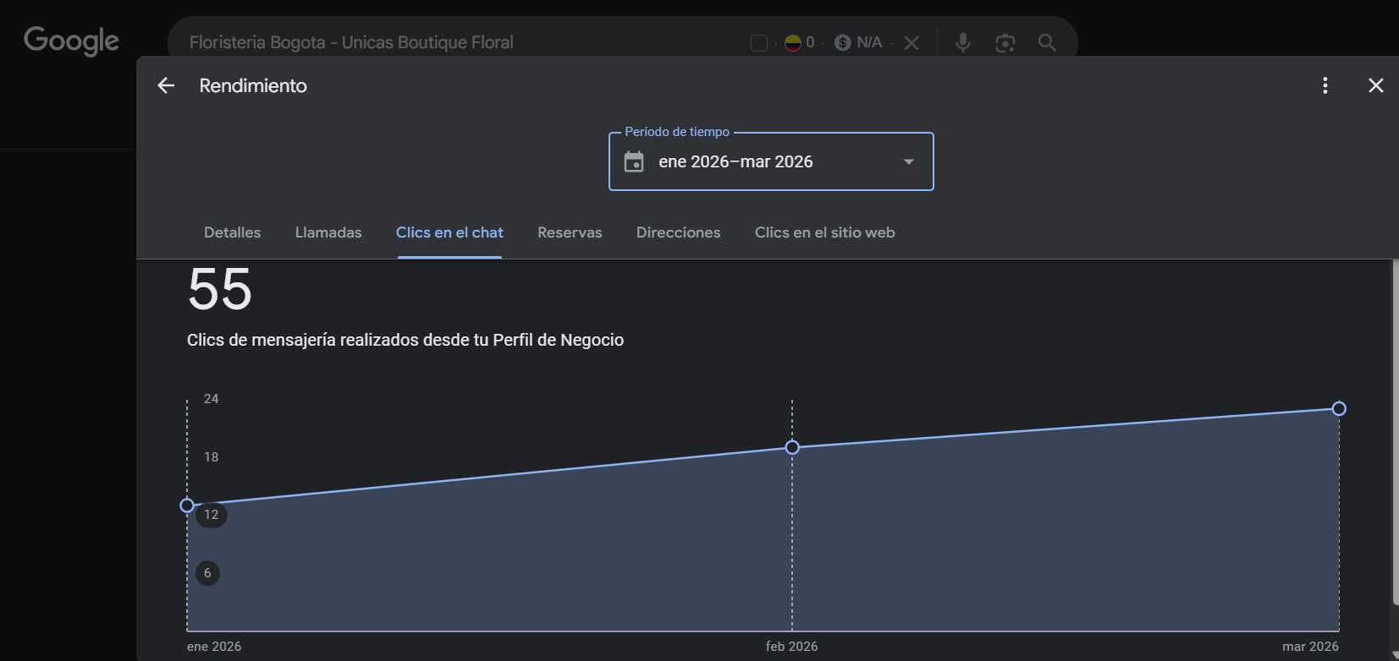Click the feb 2026 data point on chart

point(792,447)
